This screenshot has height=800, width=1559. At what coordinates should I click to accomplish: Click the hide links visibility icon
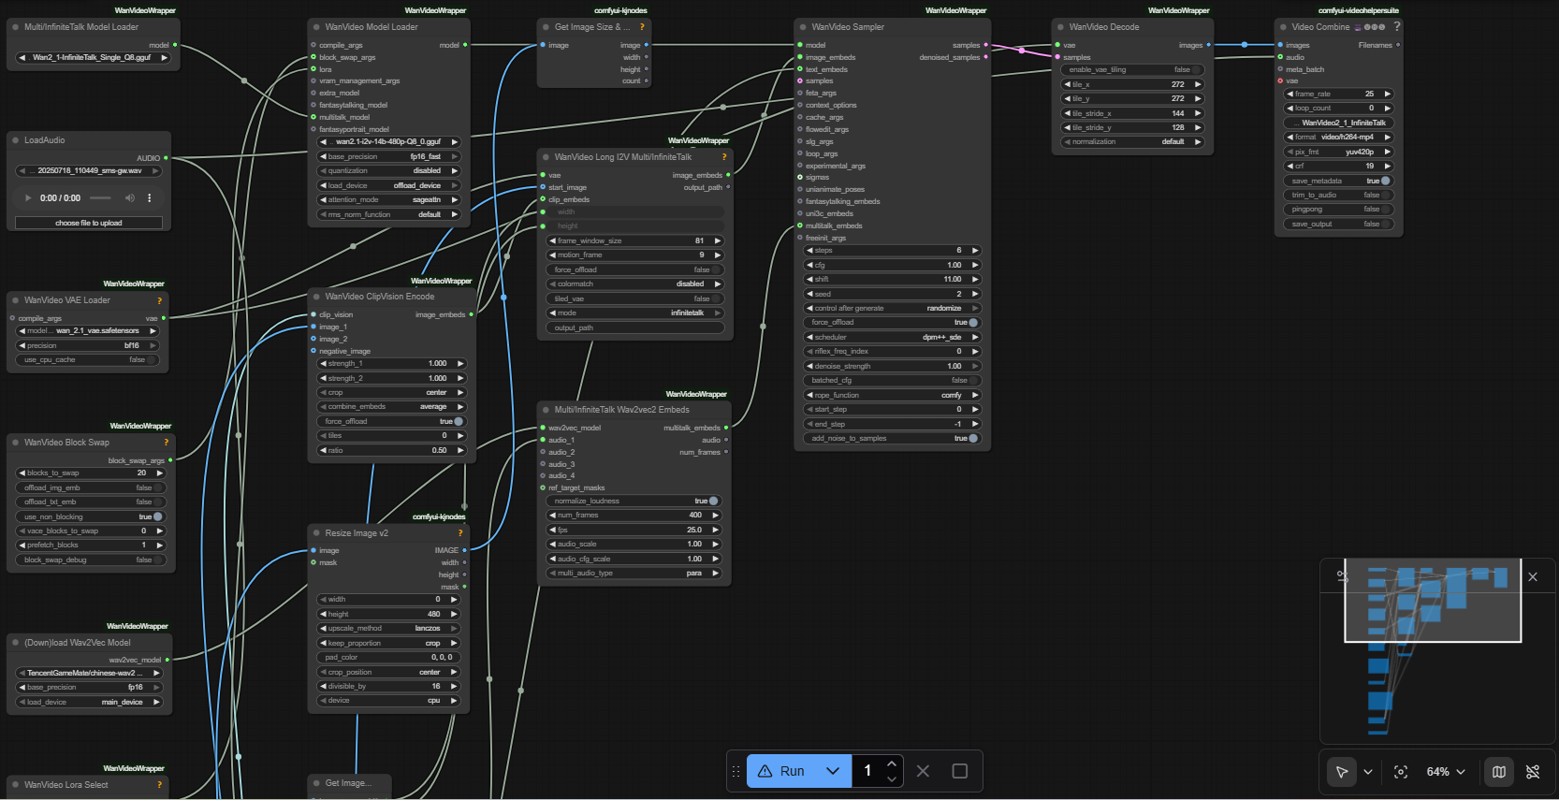pos(1533,772)
